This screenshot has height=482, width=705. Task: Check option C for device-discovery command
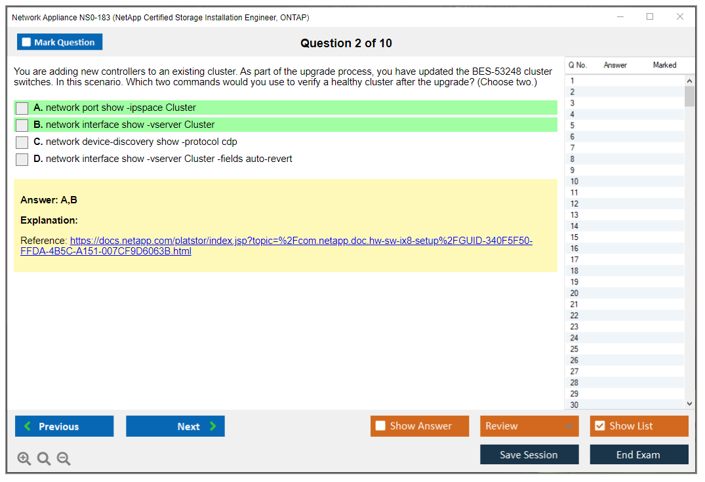(x=22, y=142)
